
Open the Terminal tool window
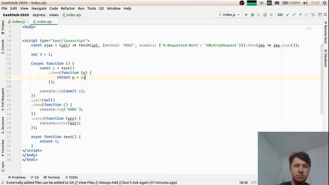[51, 177]
